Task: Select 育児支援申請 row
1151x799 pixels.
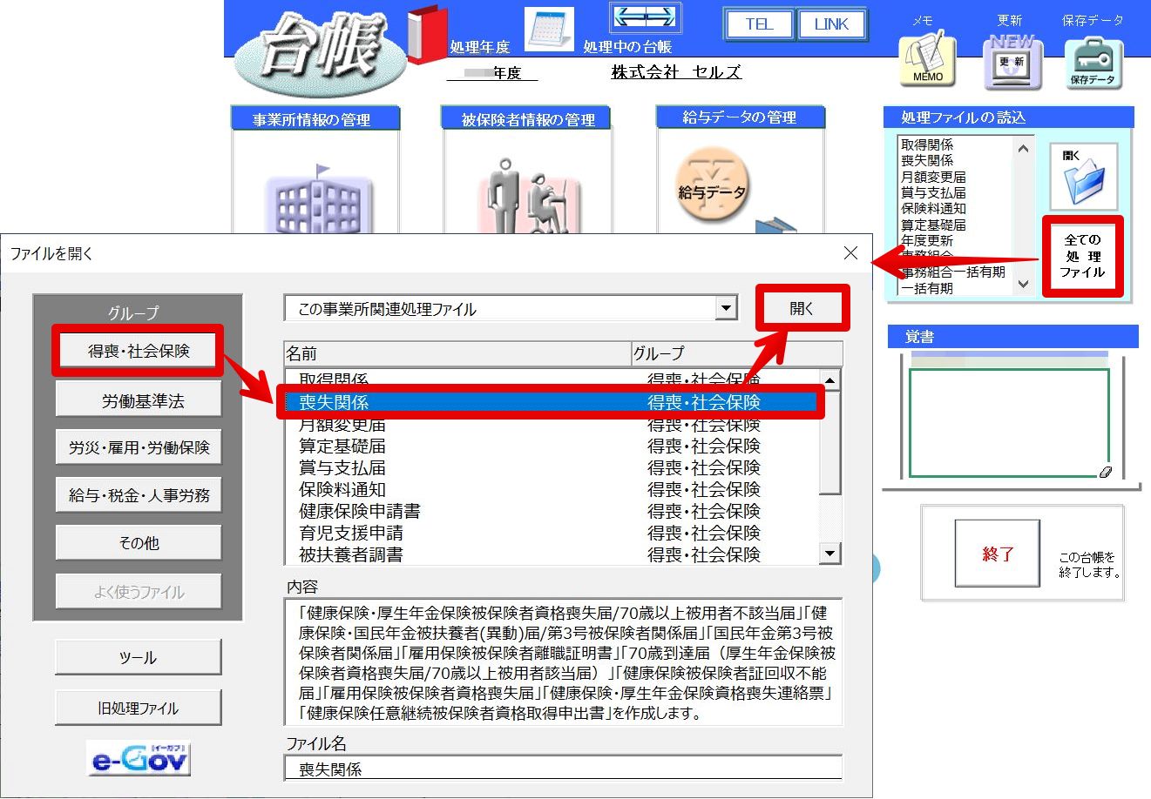Action: pos(552,533)
